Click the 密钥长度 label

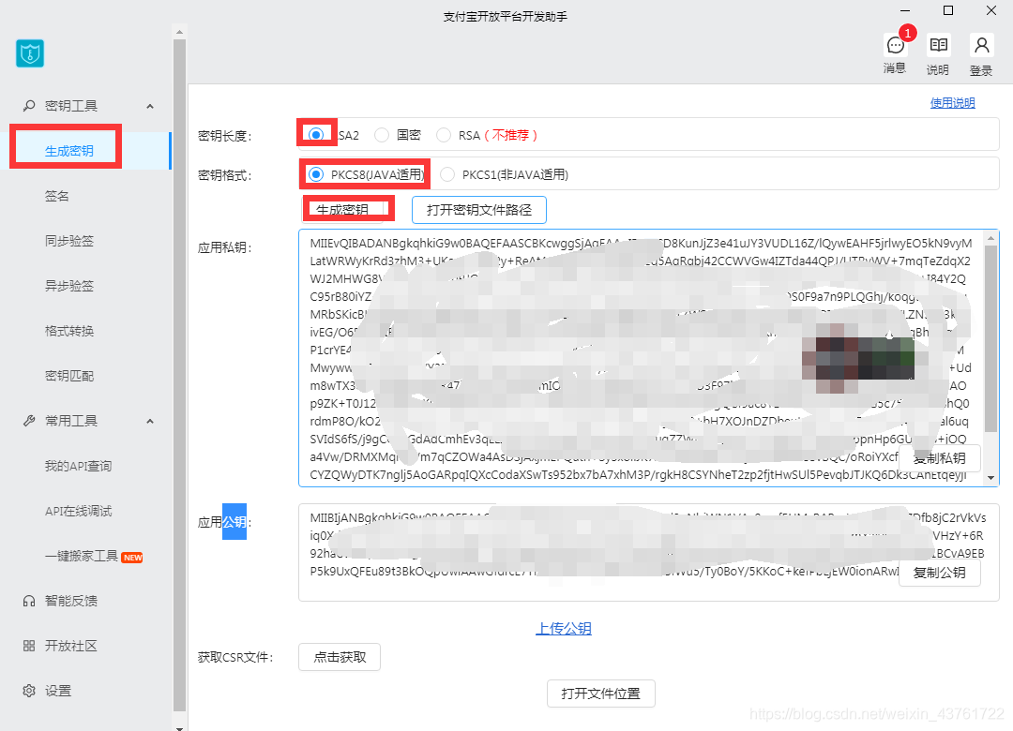click(224, 136)
